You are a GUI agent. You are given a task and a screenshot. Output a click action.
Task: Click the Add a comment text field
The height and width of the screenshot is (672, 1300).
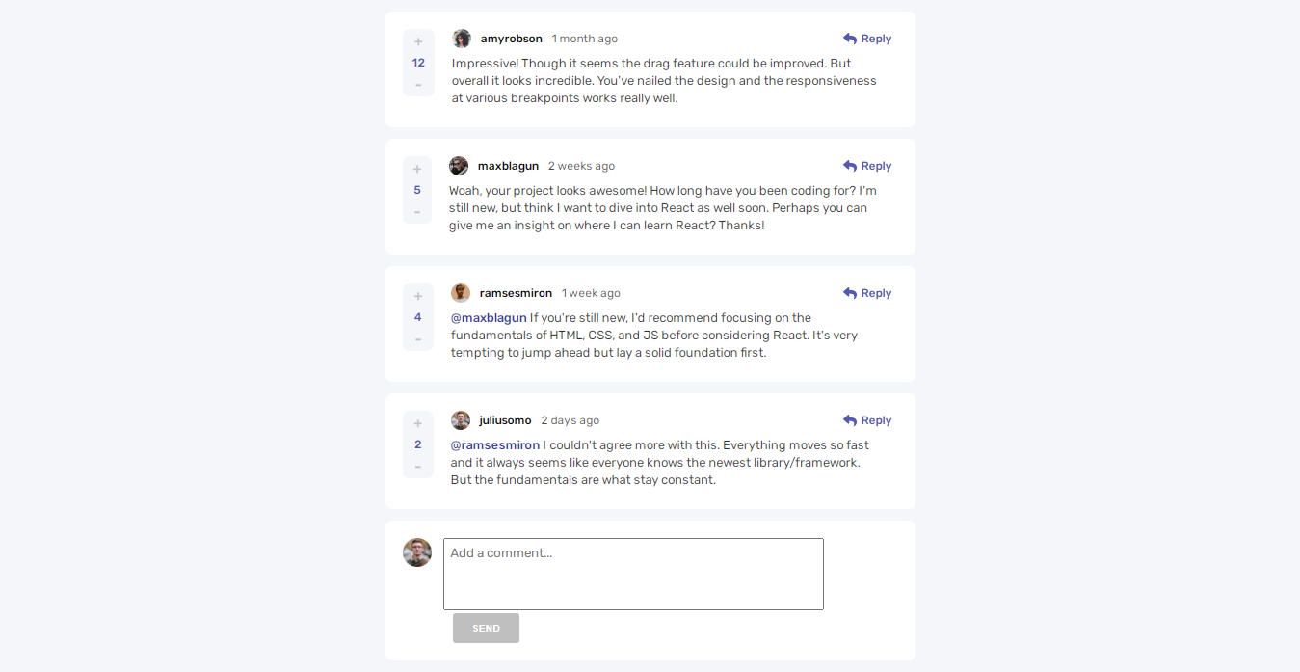[x=632, y=573]
